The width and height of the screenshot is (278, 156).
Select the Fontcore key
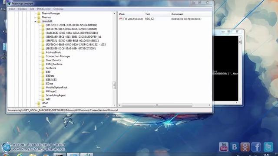(51, 68)
